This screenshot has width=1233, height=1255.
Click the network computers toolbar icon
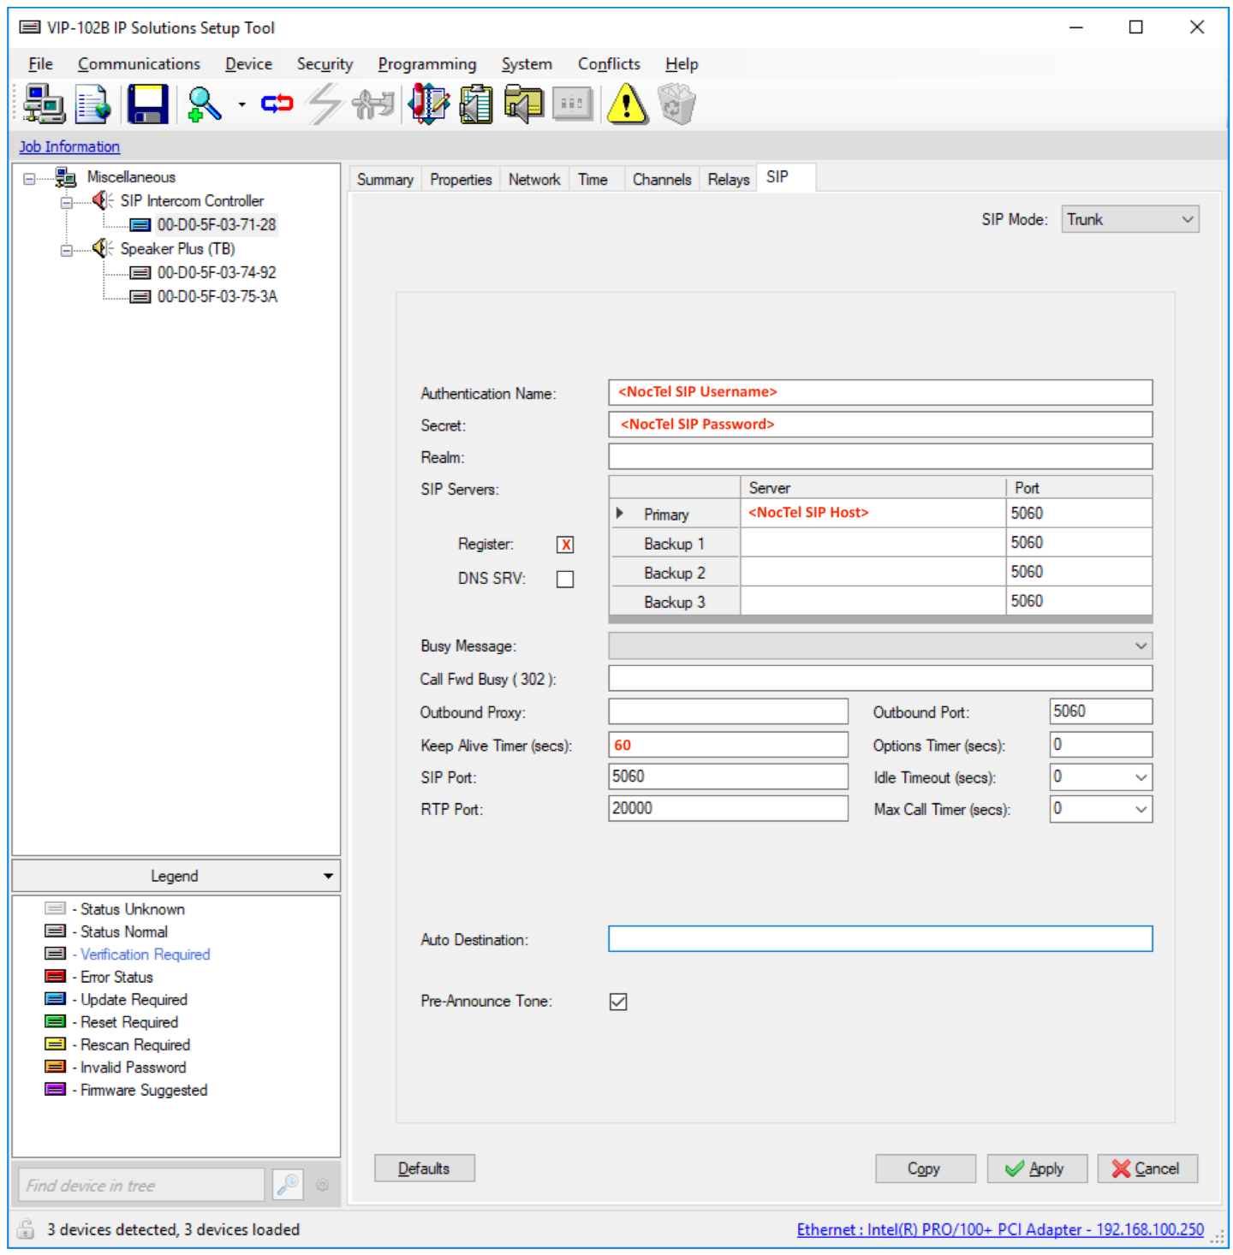[x=44, y=104]
